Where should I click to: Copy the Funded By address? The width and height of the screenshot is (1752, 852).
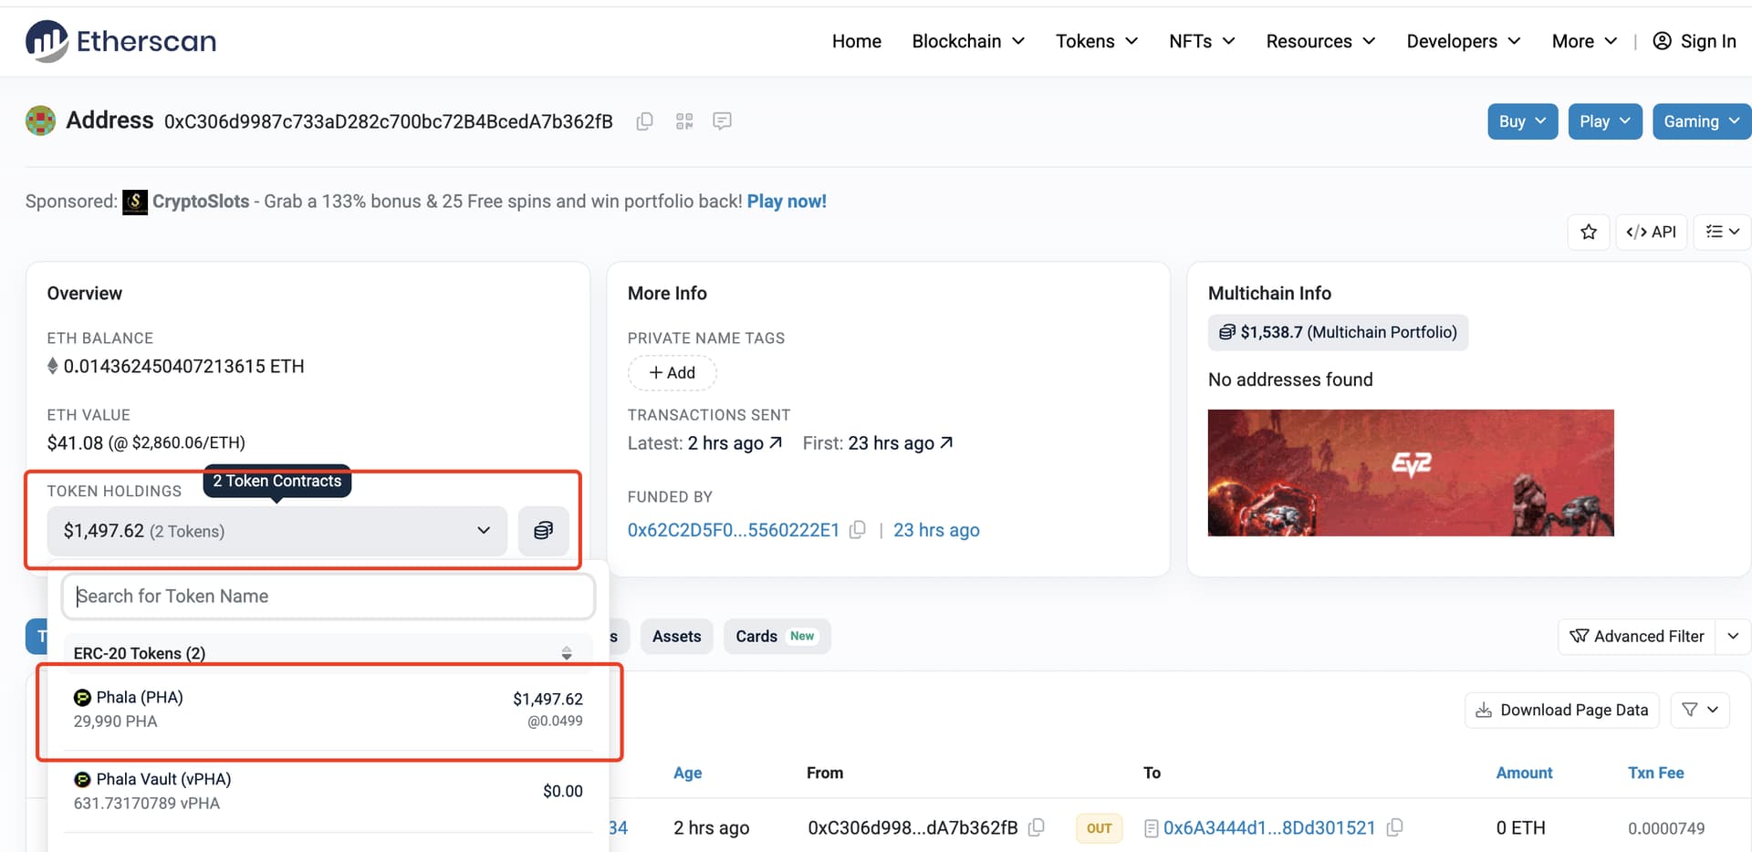tap(857, 530)
